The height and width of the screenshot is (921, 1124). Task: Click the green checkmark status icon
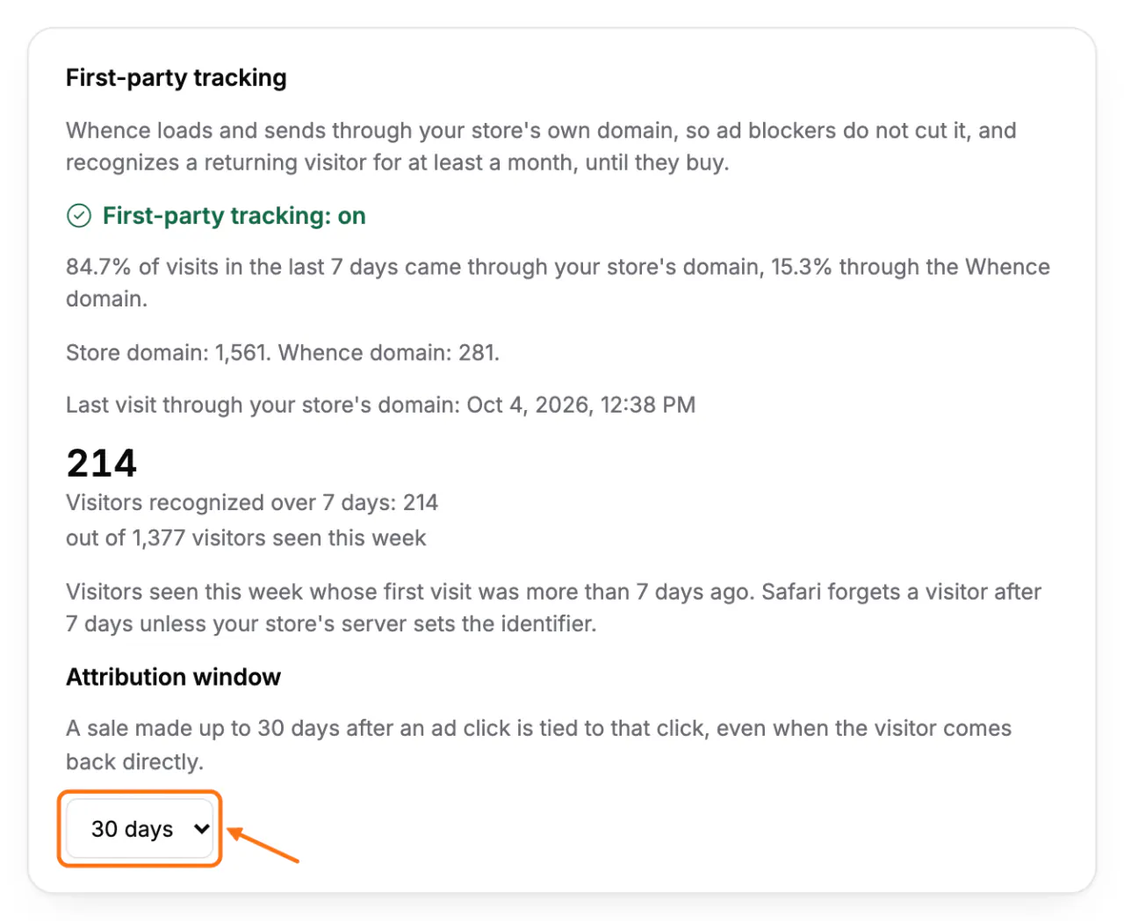point(79,215)
